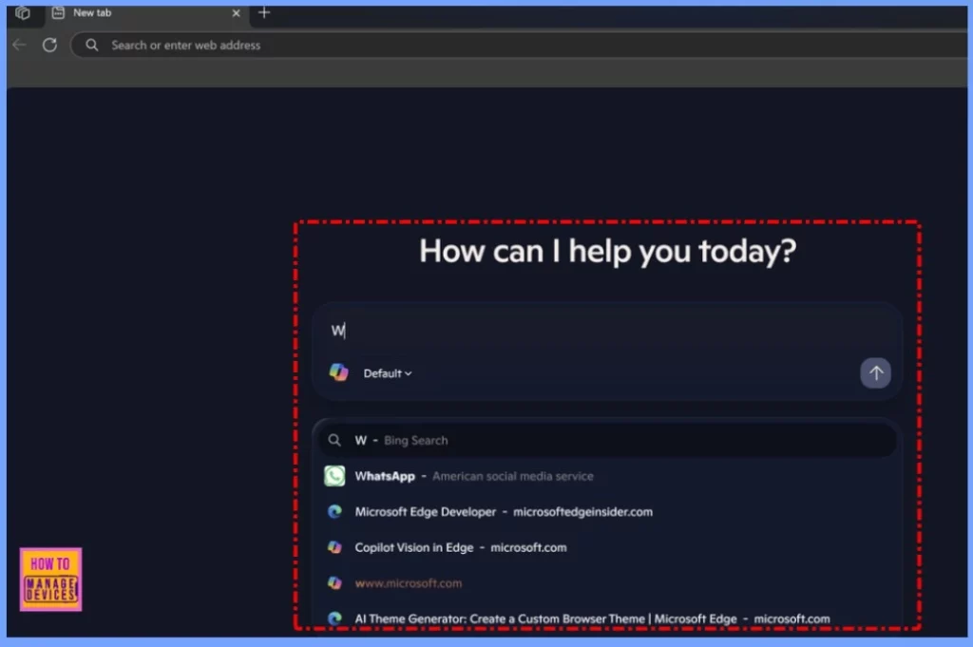Choose the WhatsApp suggestion
This screenshot has width=973, height=647.
[x=607, y=476]
